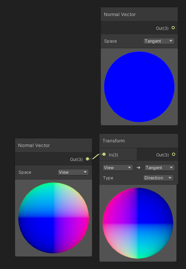Click the Transform node's sphere preview
Screen dimensions: 186x269
[138, 223]
